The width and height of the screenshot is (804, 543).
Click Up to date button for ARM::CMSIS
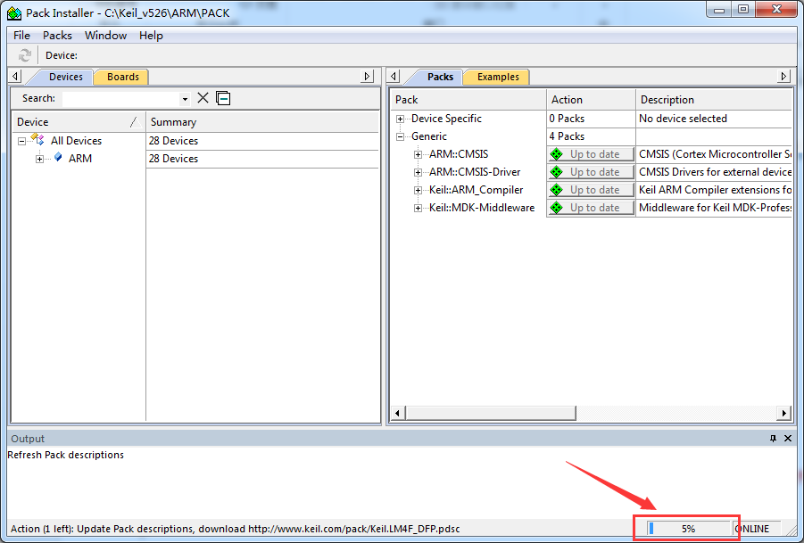(592, 154)
